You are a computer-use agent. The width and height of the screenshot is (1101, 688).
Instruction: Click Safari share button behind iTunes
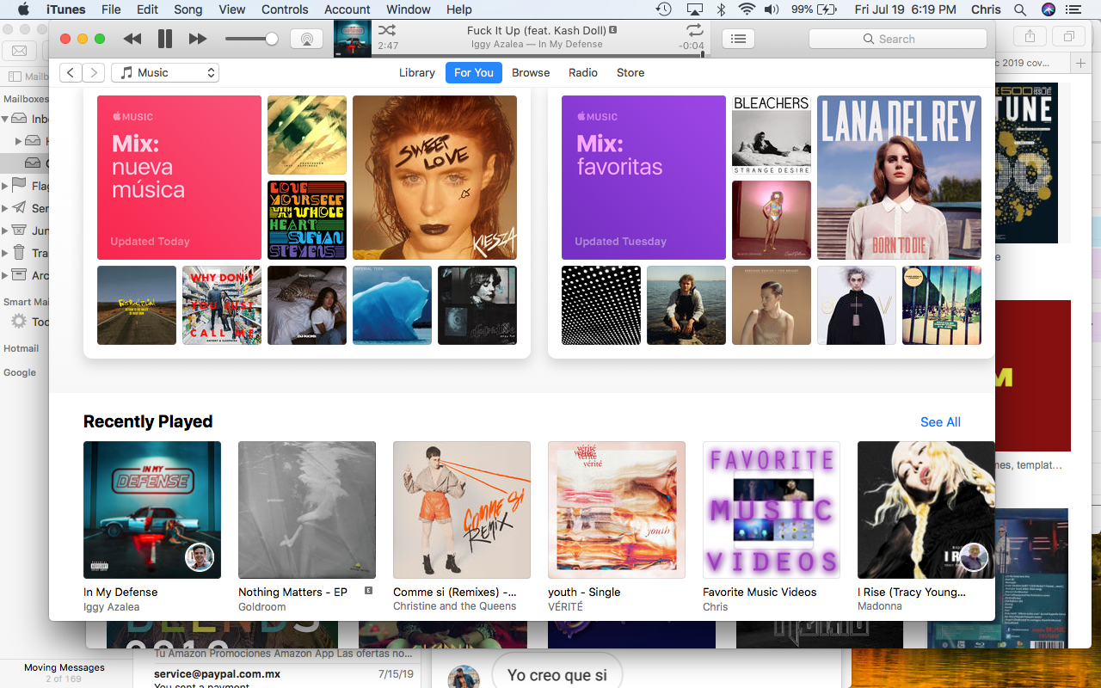[x=1030, y=37]
